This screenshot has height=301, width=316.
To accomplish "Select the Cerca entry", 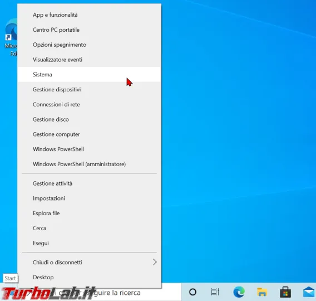I will point(89,229).
